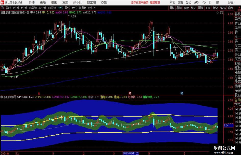Toggle left panel icon beside 分时
This screenshot has height=155, width=241.
click(2, 8)
